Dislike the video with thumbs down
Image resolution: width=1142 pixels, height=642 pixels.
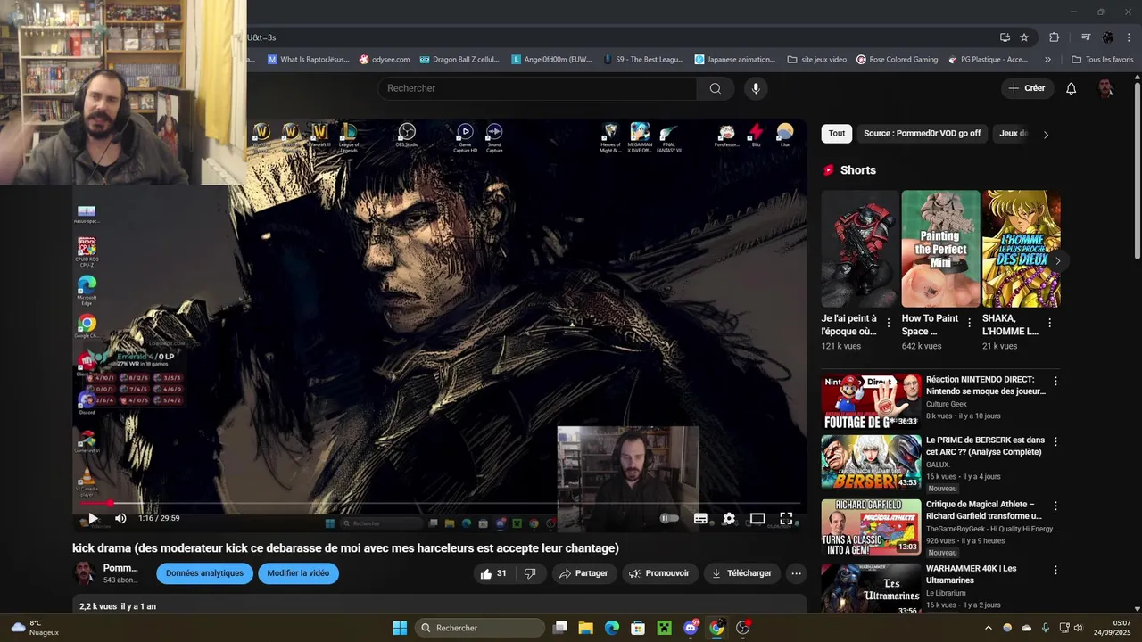pyautogui.click(x=530, y=573)
